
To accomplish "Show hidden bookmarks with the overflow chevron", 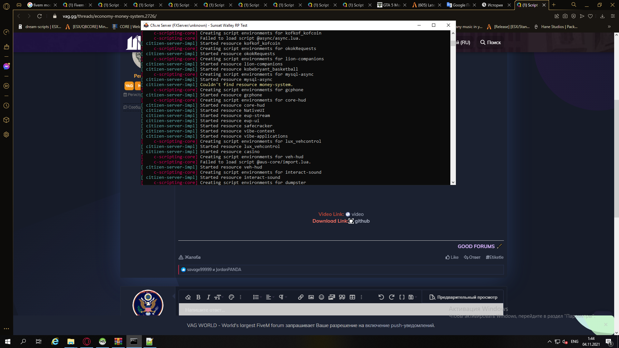I will 609,27.
